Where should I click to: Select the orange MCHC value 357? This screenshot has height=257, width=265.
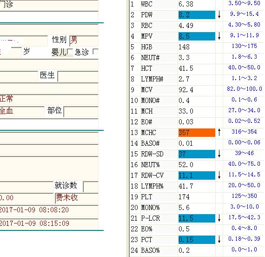coord(197,133)
